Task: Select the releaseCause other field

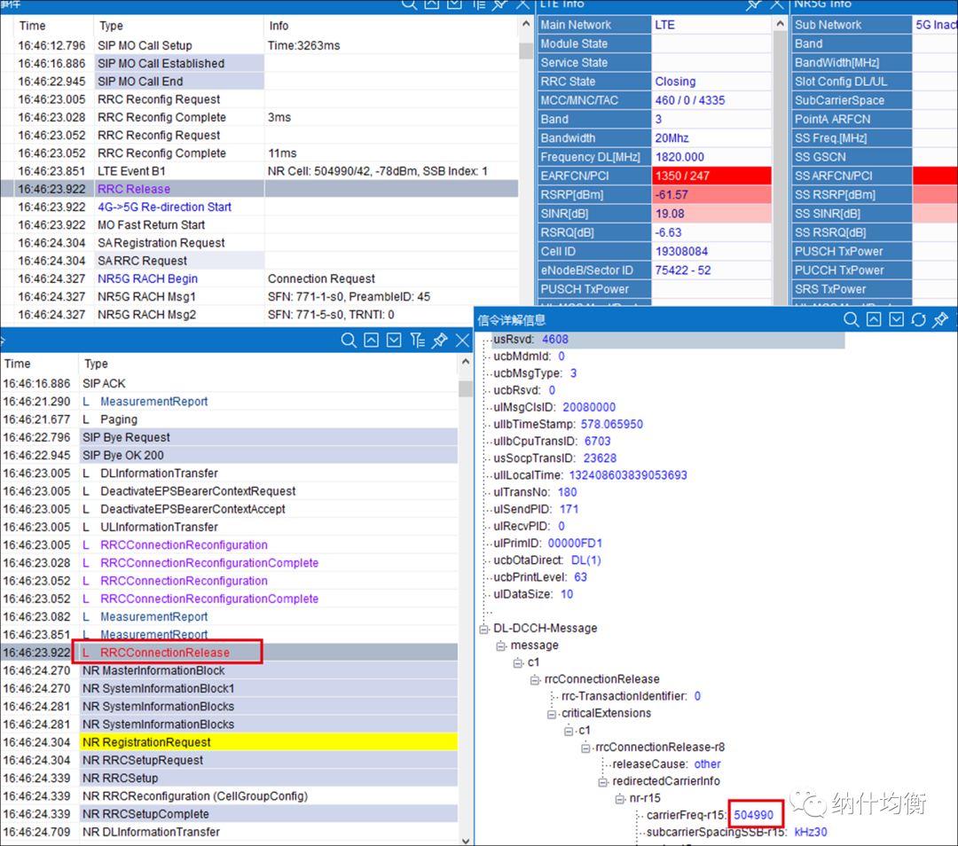Action: (x=666, y=764)
